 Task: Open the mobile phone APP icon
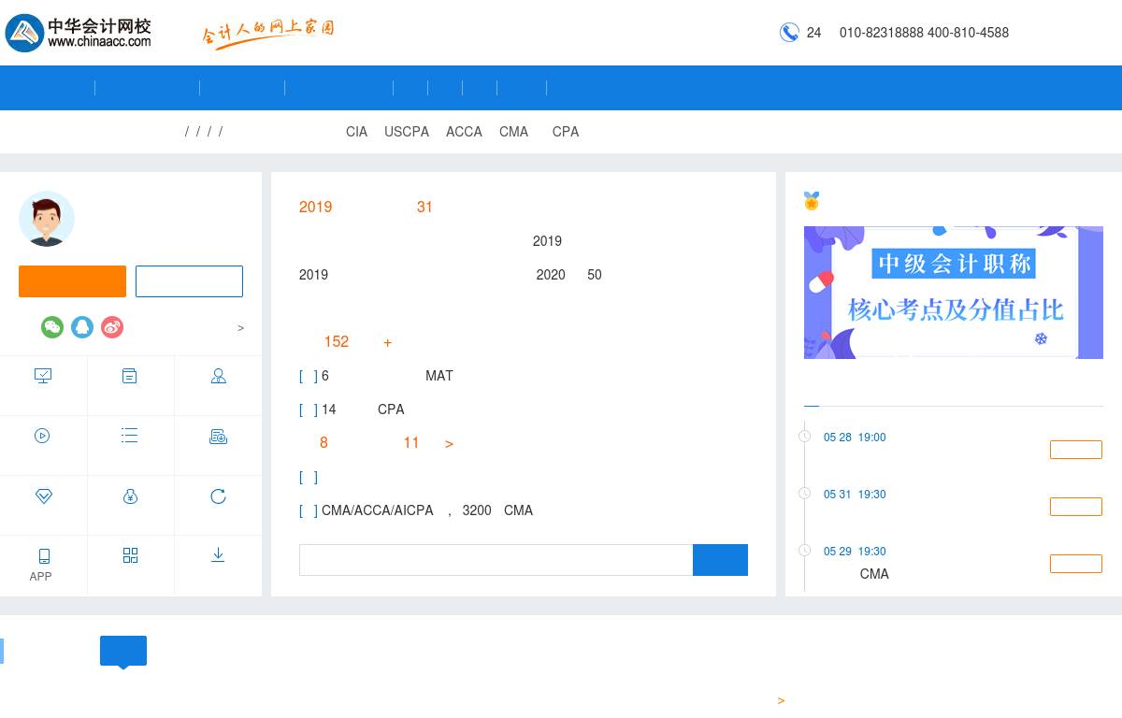(x=44, y=556)
